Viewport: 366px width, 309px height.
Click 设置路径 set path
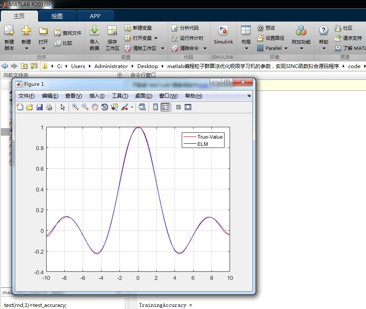(271, 38)
